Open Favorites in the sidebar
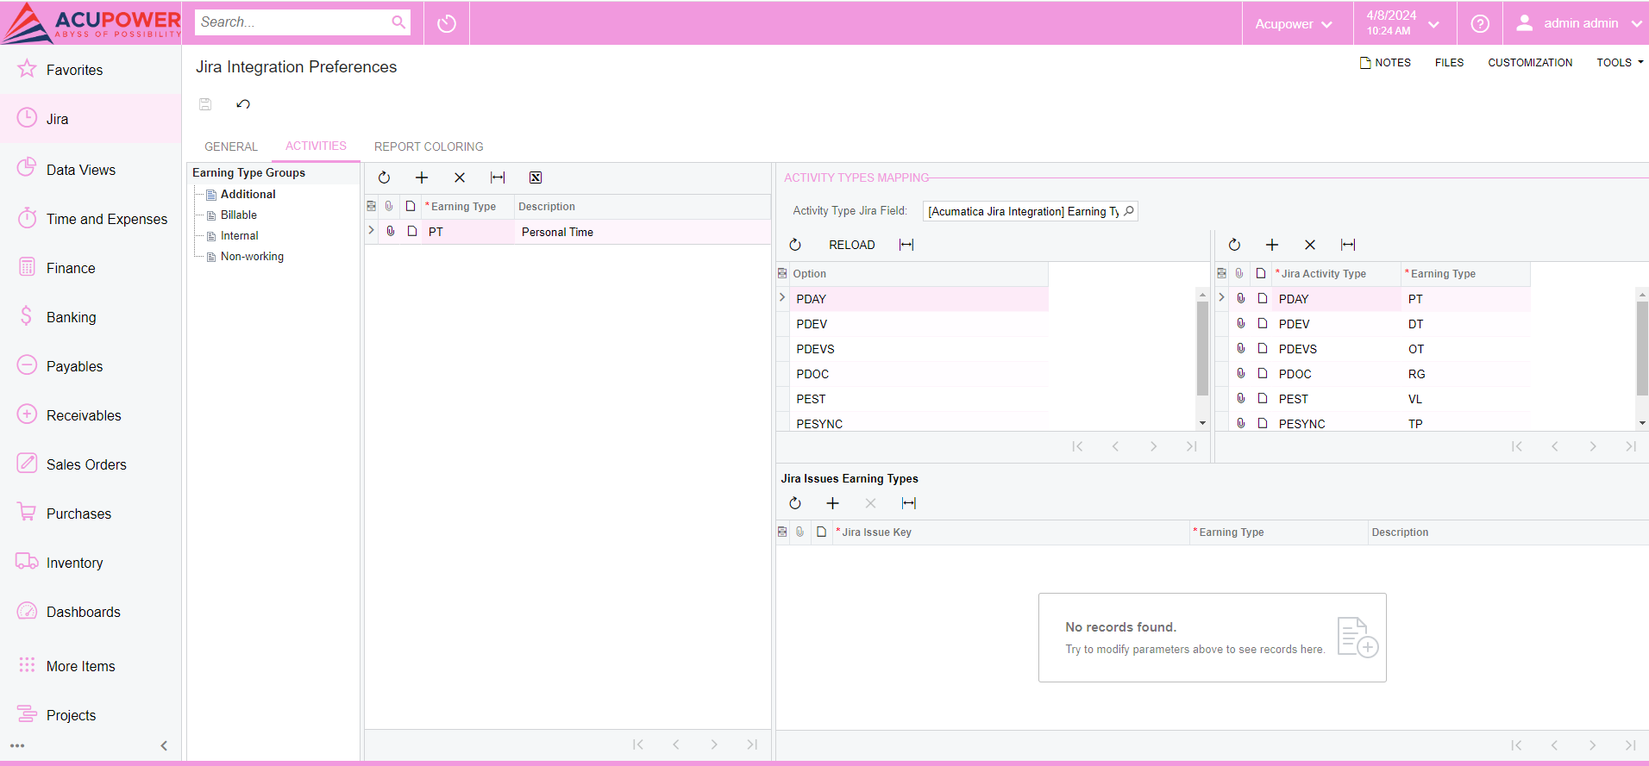 pyautogui.click(x=91, y=70)
